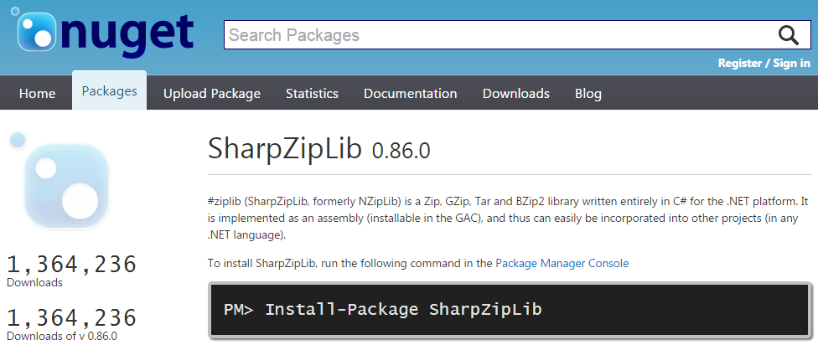
Task: Click the Downloads of v 0.86.0 count
Action: (x=71, y=317)
